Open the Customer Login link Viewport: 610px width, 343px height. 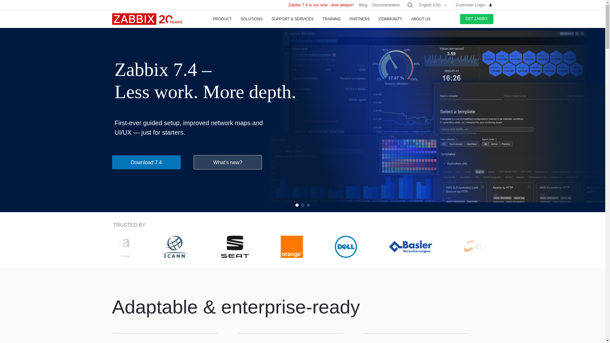[470, 5]
